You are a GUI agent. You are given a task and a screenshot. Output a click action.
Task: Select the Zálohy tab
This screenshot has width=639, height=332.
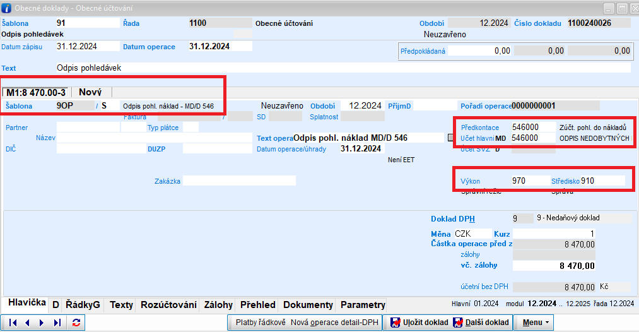tap(218, 305)
